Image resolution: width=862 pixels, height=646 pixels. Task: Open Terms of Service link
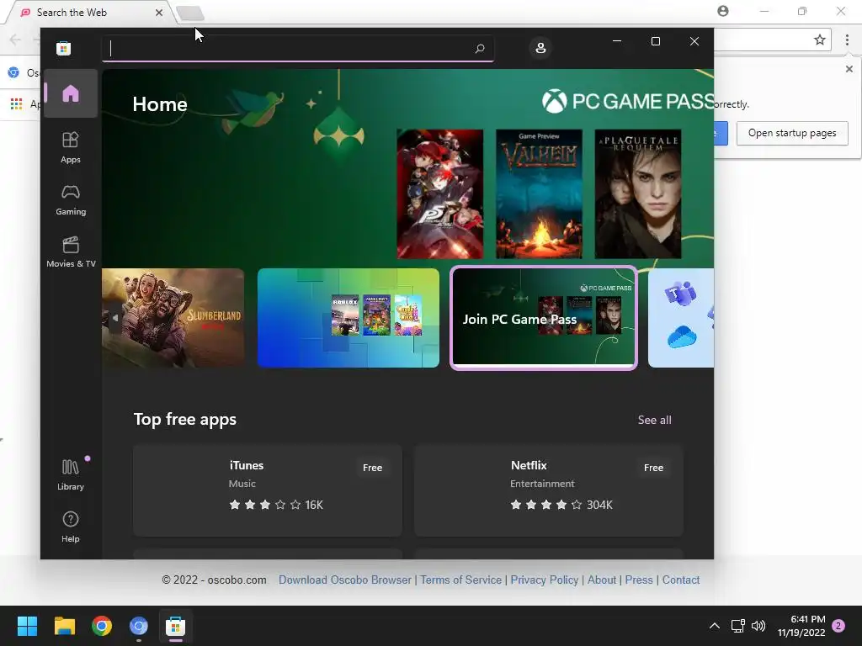[x=460, y=580]
